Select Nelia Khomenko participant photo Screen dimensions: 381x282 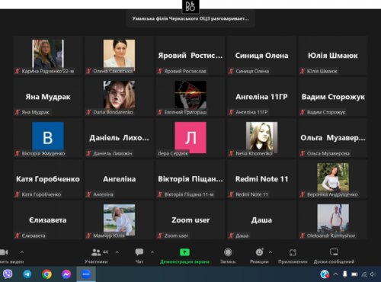(x=261, y=136)
